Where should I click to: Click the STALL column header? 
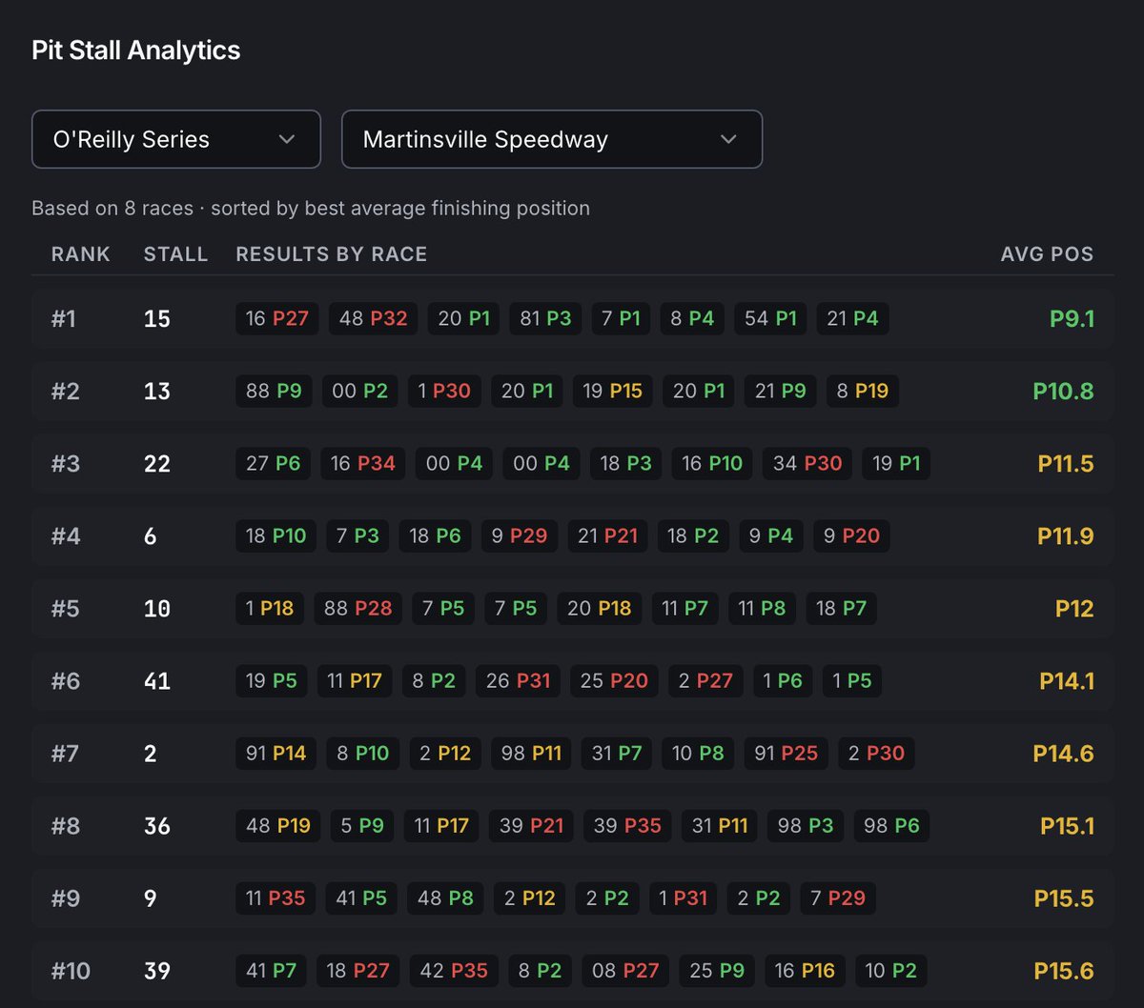click(175, 254)
